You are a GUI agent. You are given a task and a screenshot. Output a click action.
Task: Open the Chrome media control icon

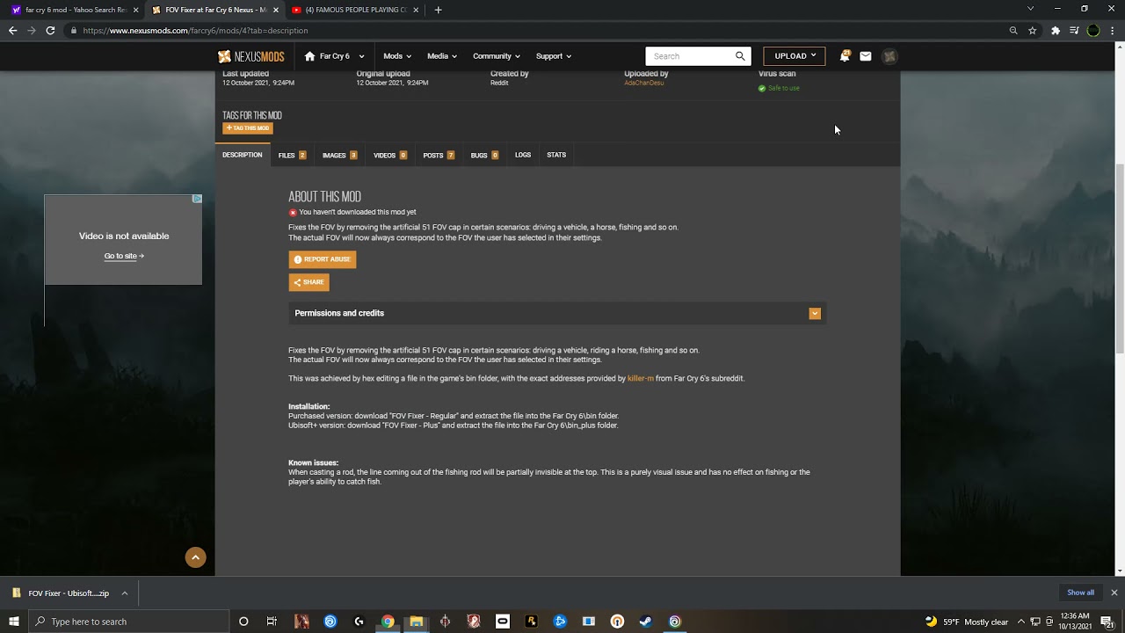1074,30
